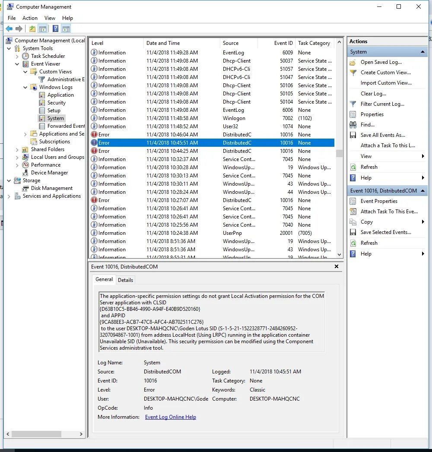The width and height of the screenshot is (432, 452).
Task: Click the Find binoculars icon
Action: 353,124
